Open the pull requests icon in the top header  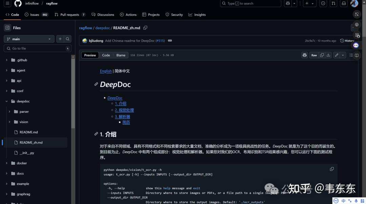333,3
